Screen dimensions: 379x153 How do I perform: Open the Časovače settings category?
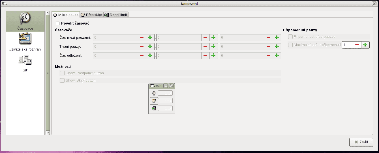(x=25, y=21)
